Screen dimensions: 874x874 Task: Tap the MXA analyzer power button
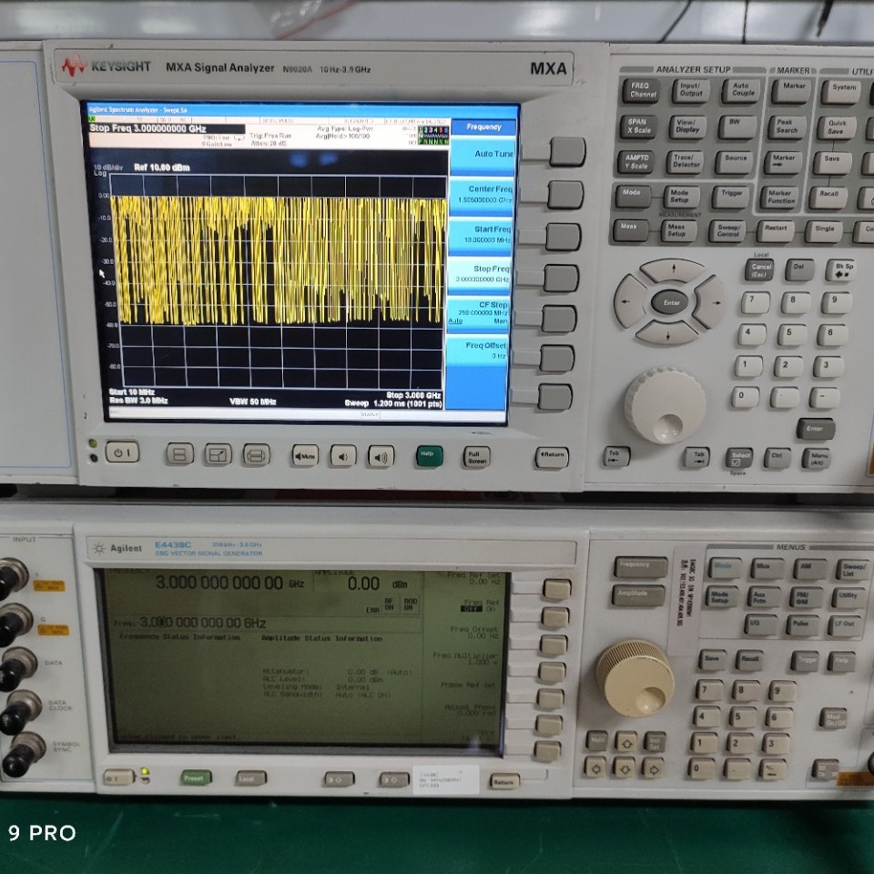point(122,452)
